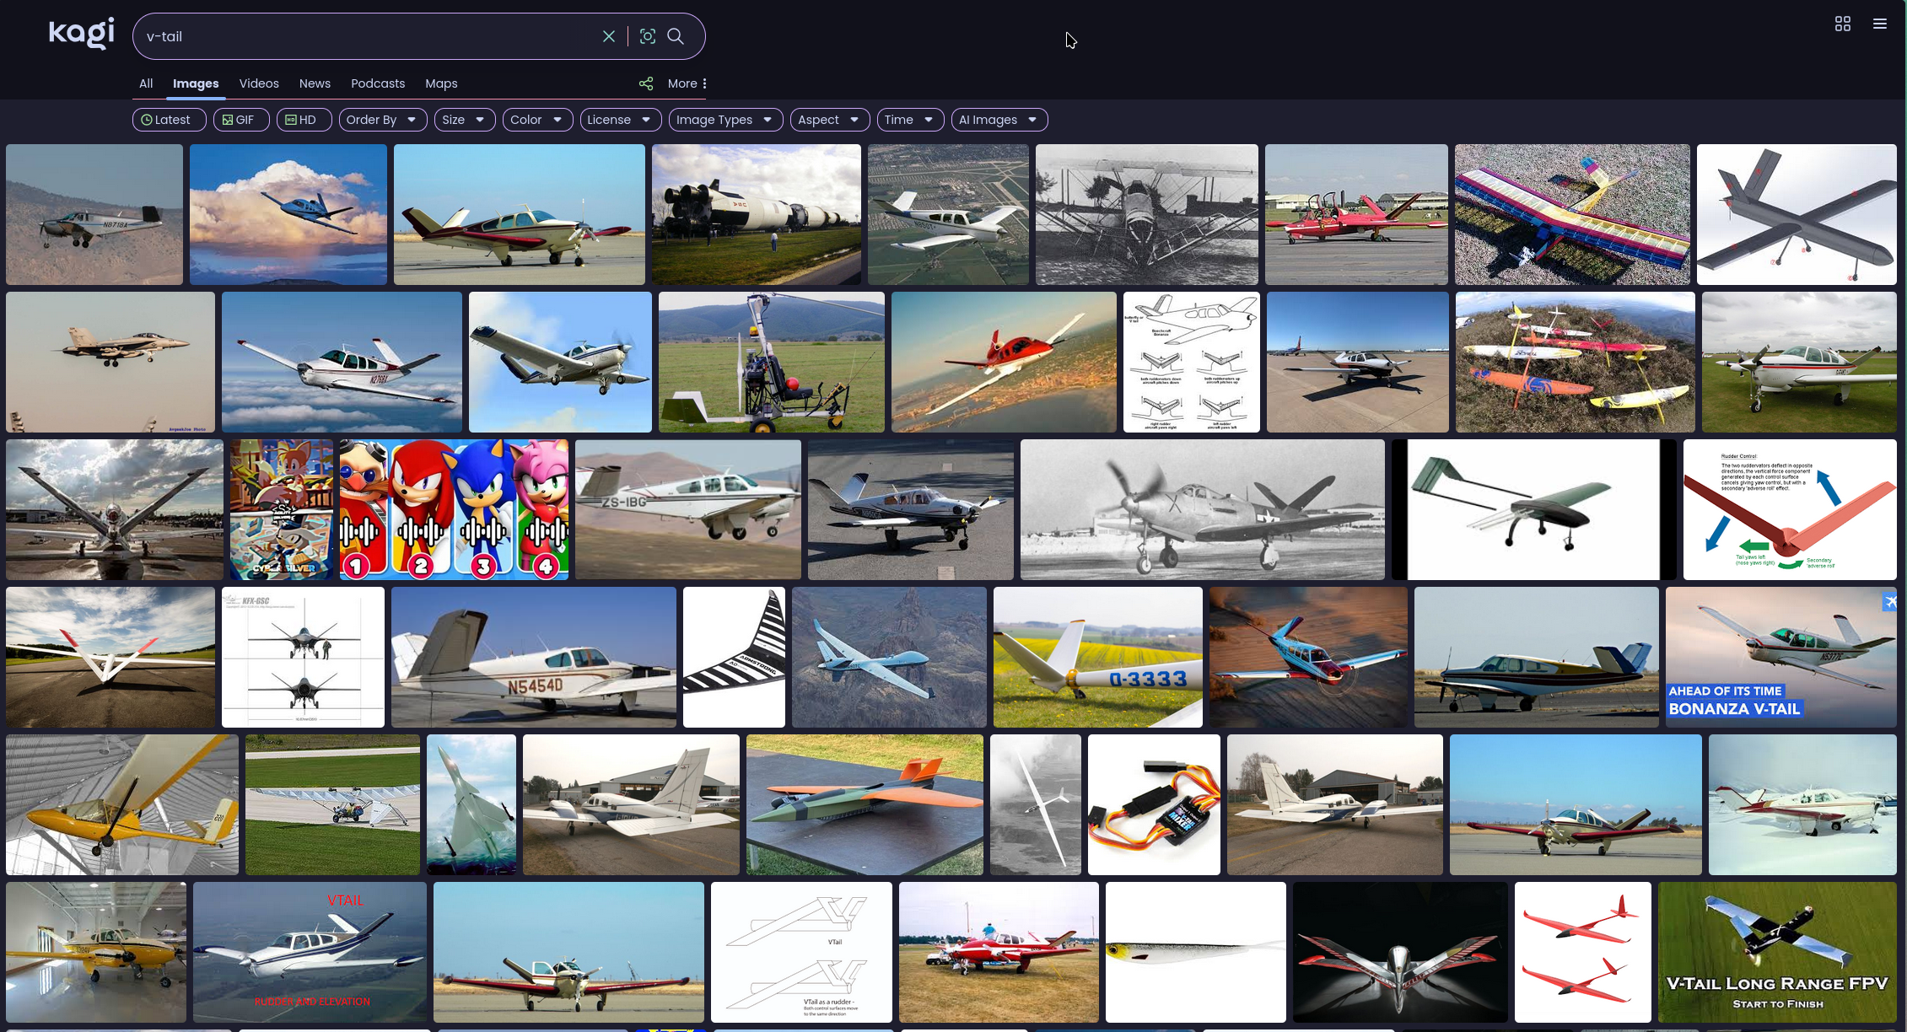Switch to the Videos tab
The width and height of the screenshot is (1907, 1032).
pyautogui.click(x=259, y=83)
